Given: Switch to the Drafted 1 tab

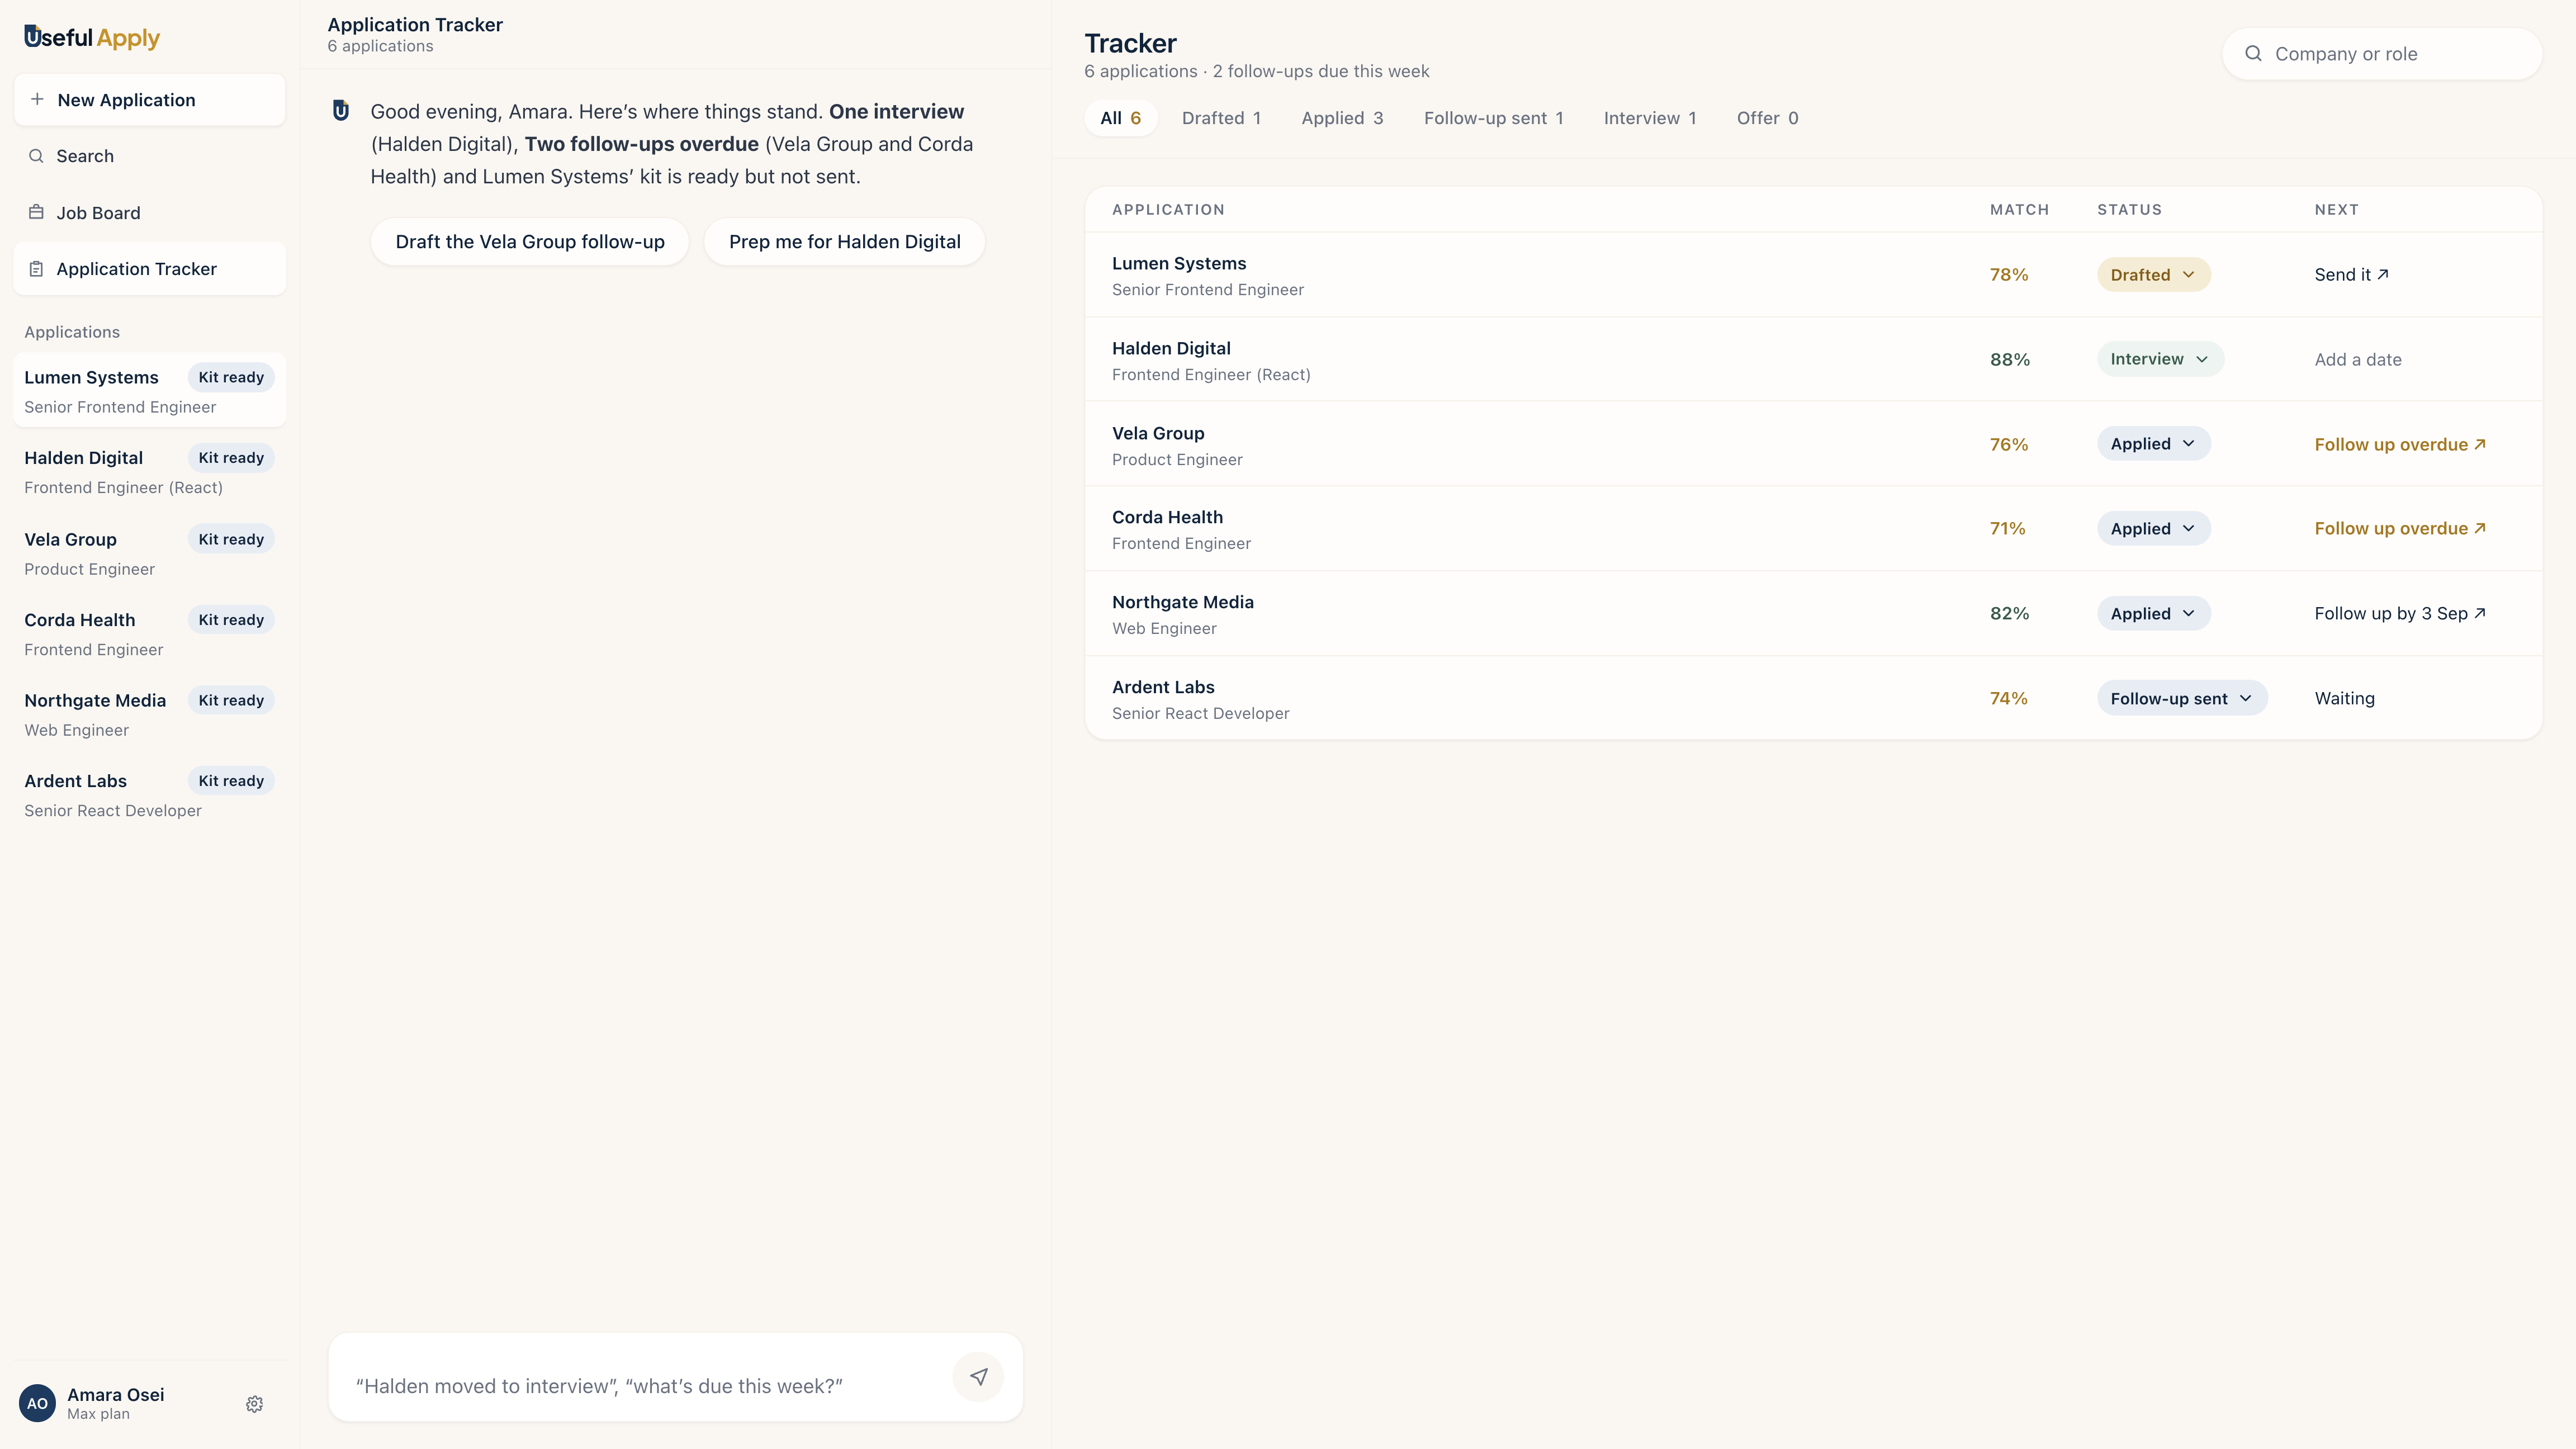Looking at the screenshot, I should 1221,118.
